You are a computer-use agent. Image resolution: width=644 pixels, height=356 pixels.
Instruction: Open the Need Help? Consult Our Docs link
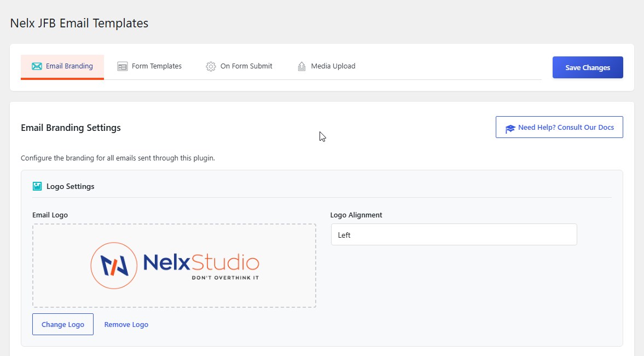(x=559, y=128)
